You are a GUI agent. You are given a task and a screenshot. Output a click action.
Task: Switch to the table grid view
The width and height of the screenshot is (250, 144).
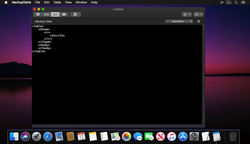tap(38, 15)
